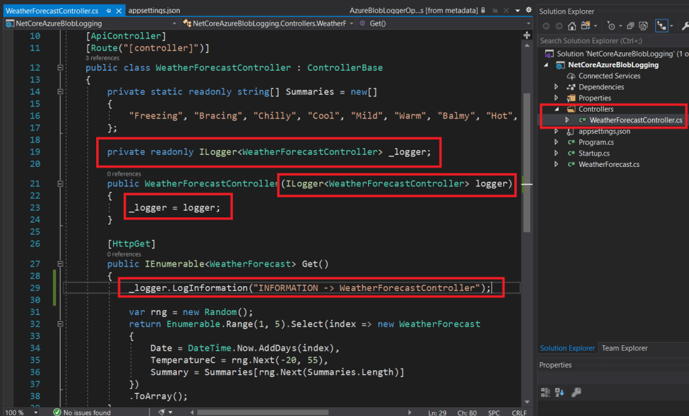This screenshot has width=689, height=416.
Task: Expand the Dependencies node
Action: [556, 87]
